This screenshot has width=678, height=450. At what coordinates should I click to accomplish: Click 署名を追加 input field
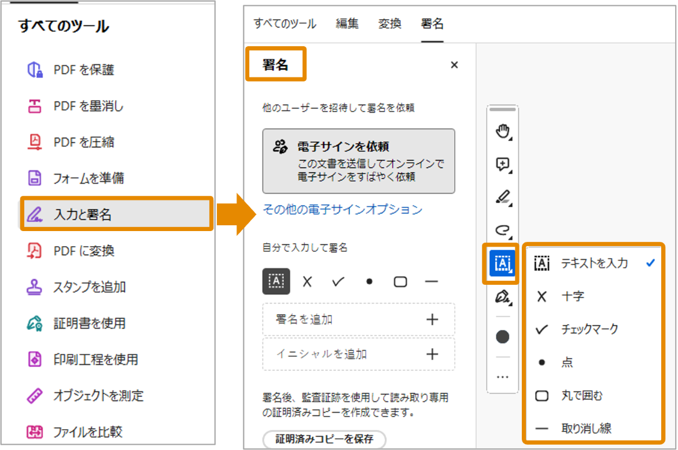pos(358,319)
